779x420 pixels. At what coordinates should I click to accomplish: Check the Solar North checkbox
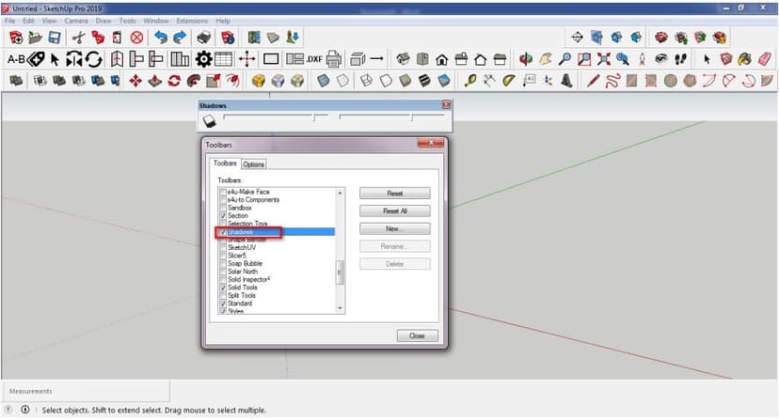coord(223,272)
